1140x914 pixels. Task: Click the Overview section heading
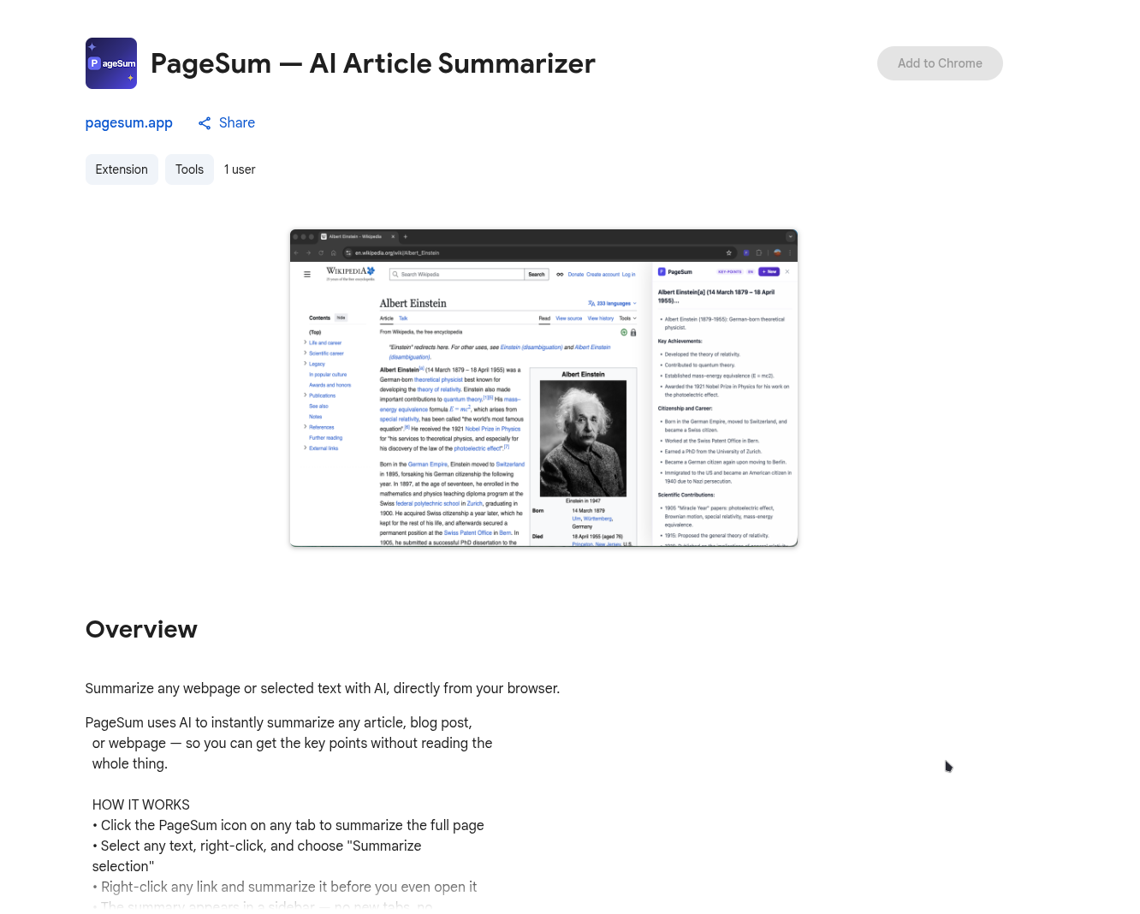click(141, 629)
